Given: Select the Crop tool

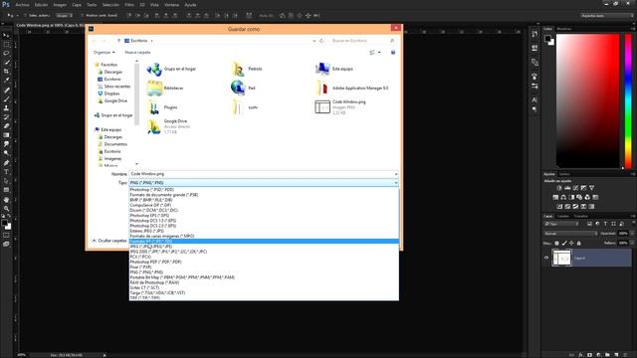Looking at the screenshot, I should (x=6, y=72).
